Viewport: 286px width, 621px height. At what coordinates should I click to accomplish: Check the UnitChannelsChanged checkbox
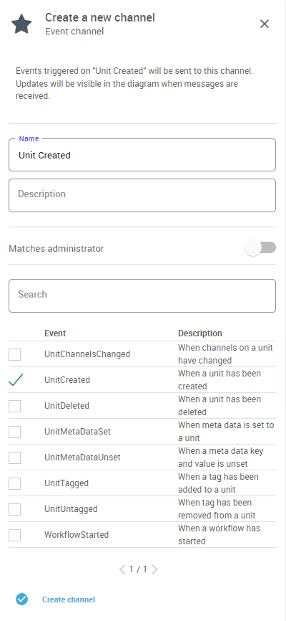tap(14, 354)
